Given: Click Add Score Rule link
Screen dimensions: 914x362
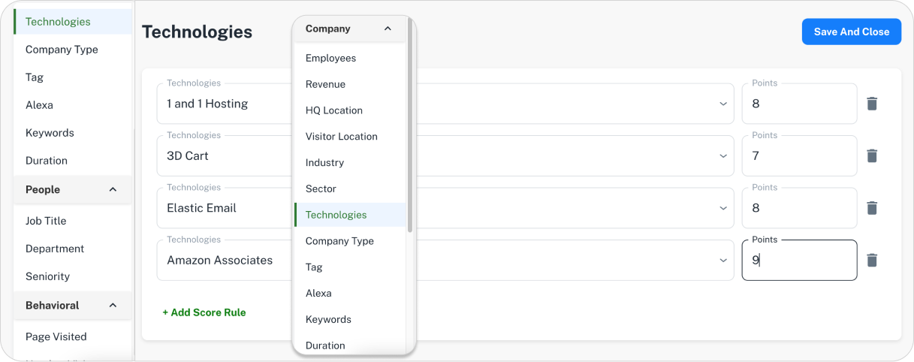Looking at the screenshot, I should (204, 312).
